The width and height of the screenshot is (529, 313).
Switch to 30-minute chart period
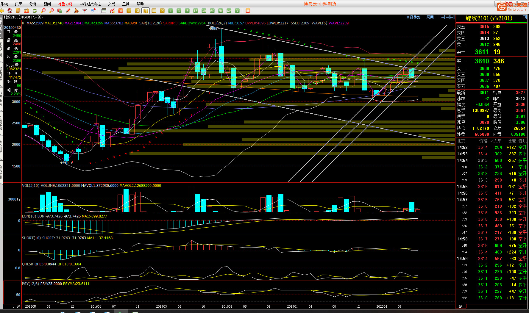coord(204,11)
